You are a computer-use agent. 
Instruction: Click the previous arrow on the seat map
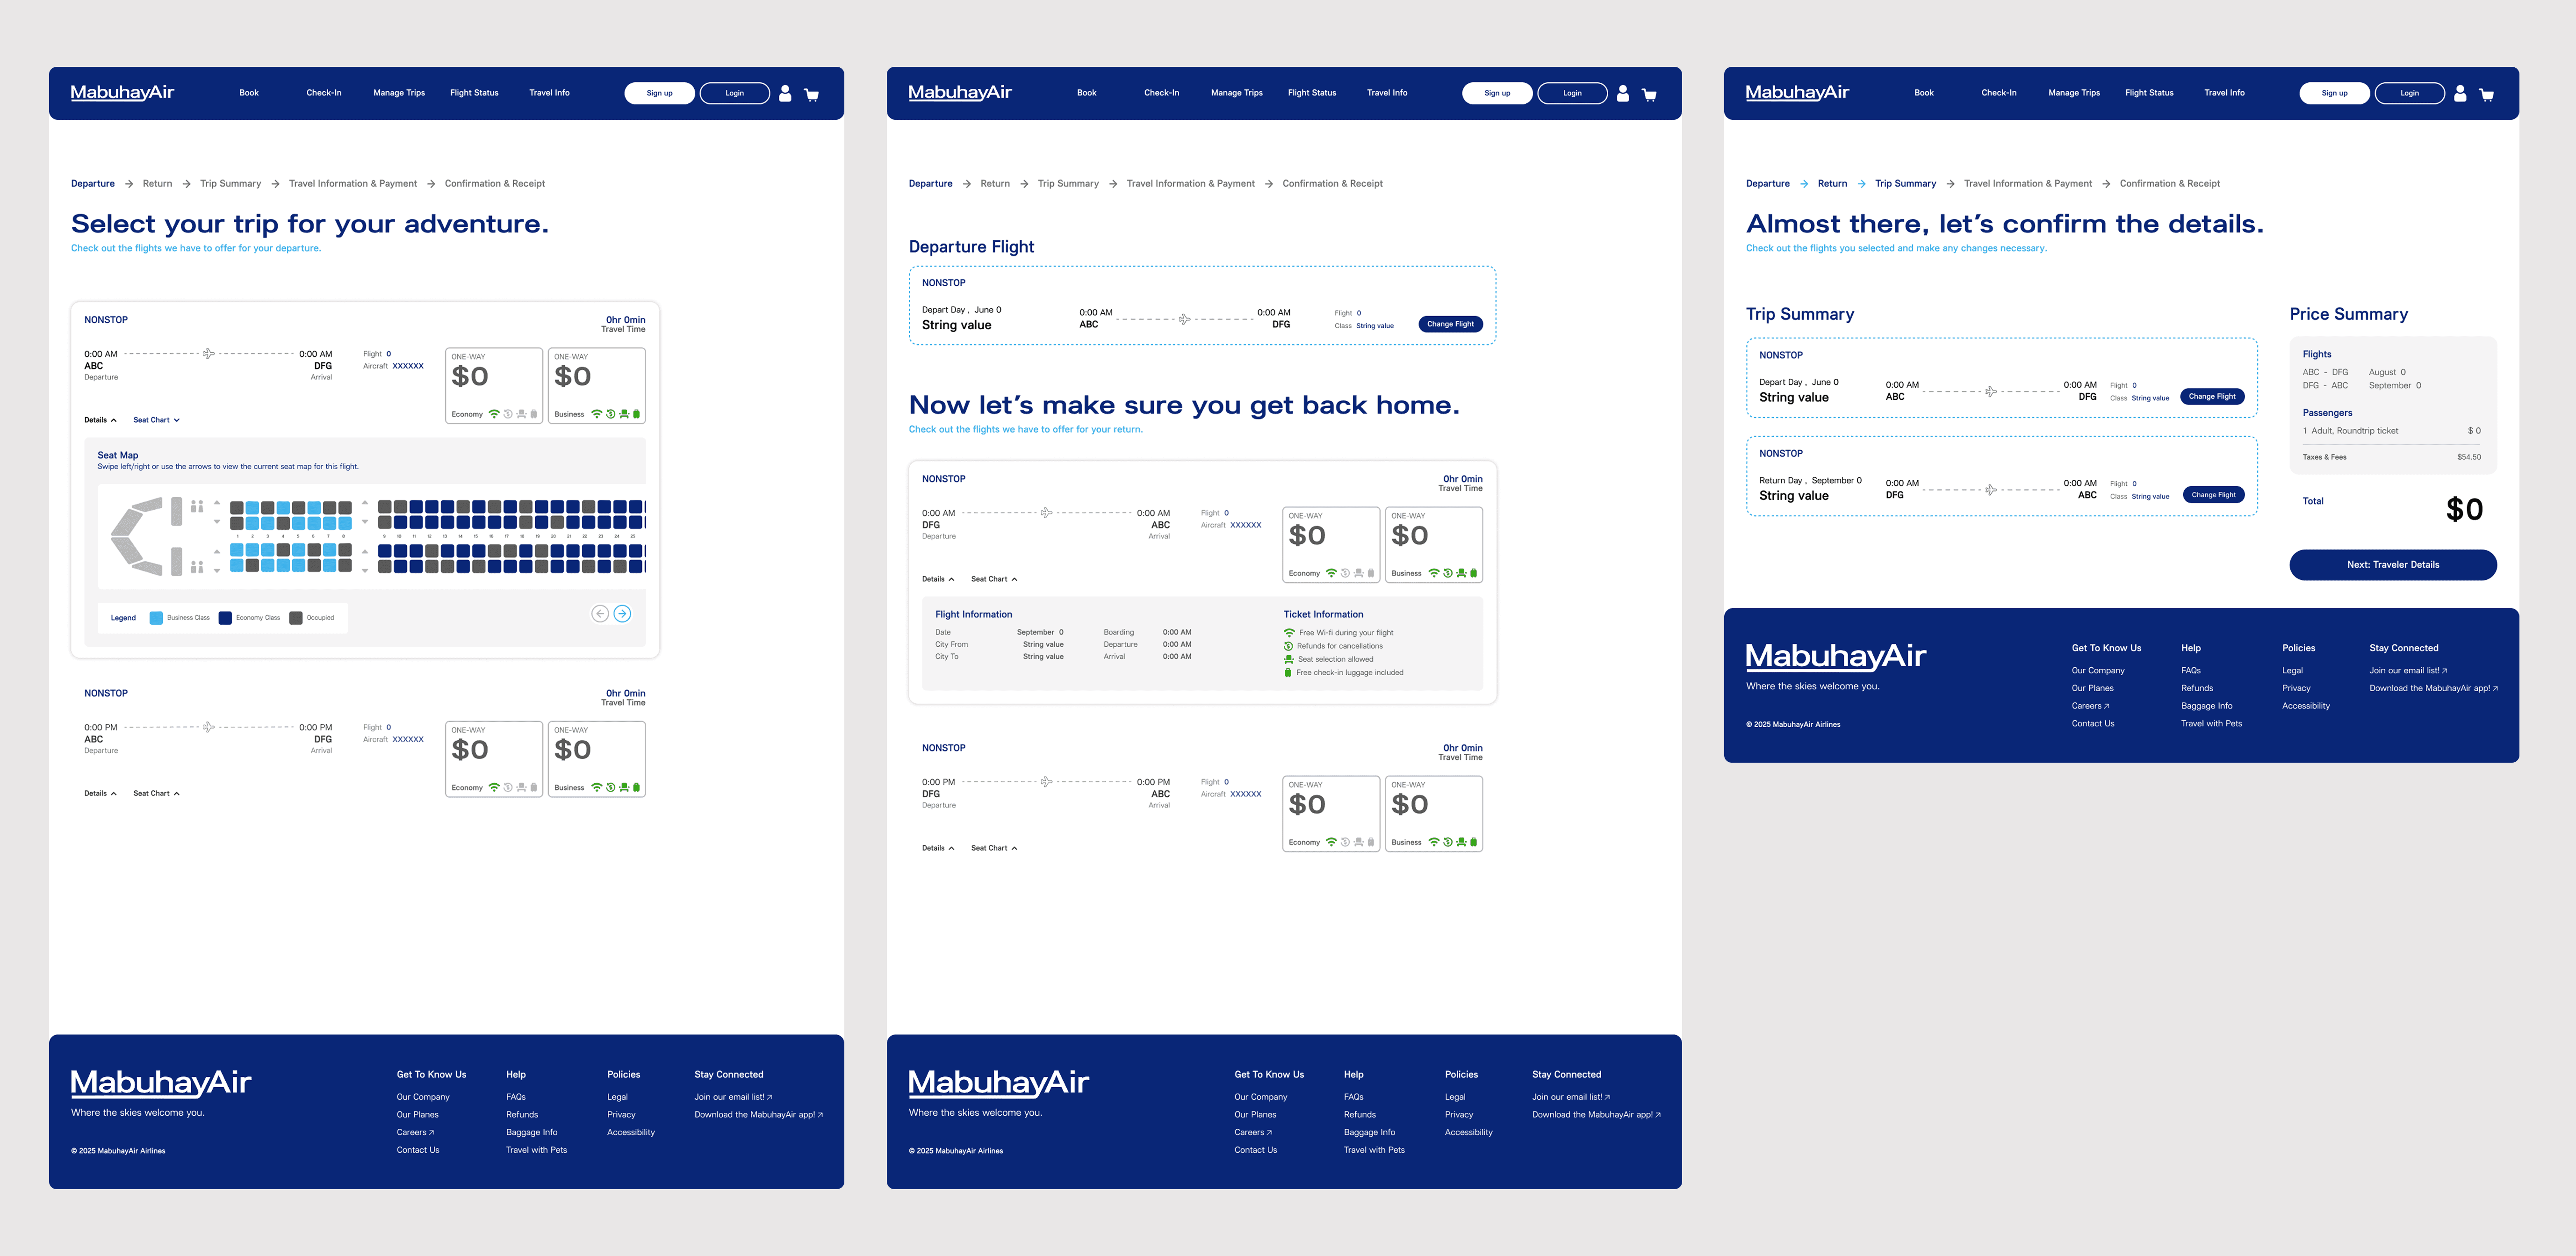click(600, 614)
